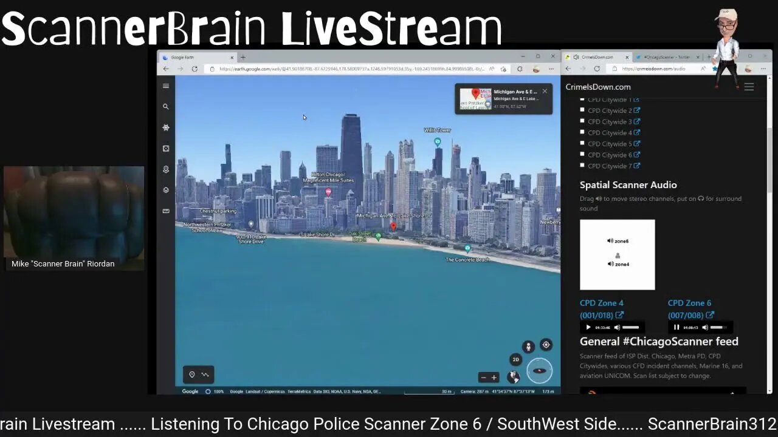The height and width of the screenshot is (437, 778).
Task: Pause the CPD Zone 6 audio stream
Action: (x=676, y=327)
